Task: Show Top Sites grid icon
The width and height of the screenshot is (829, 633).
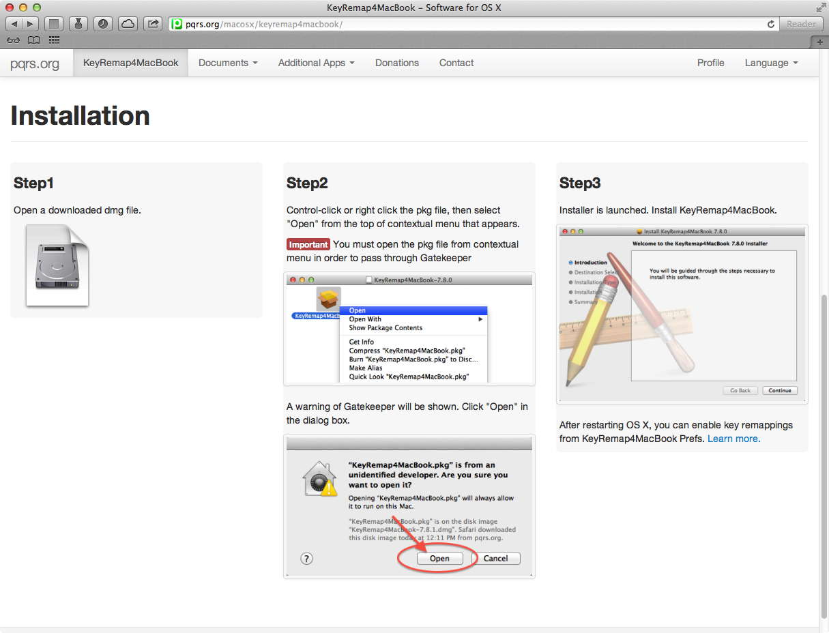Action: (54, 40)
